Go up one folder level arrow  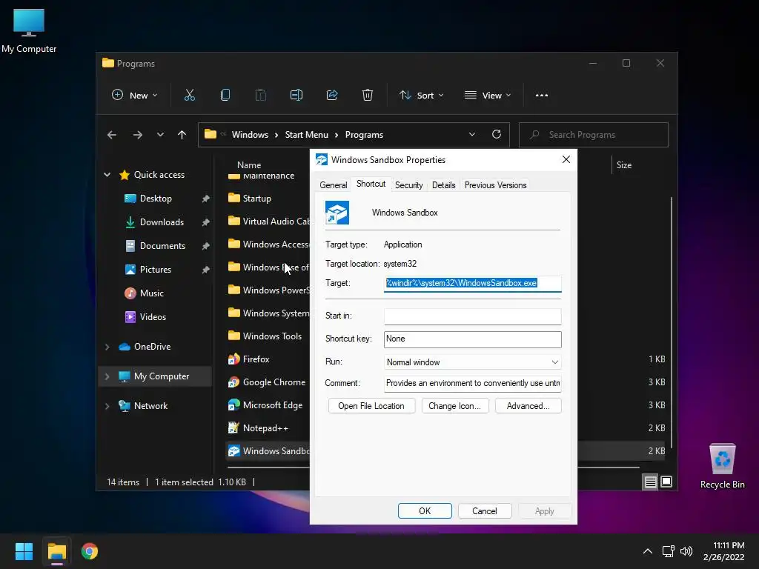182,135
